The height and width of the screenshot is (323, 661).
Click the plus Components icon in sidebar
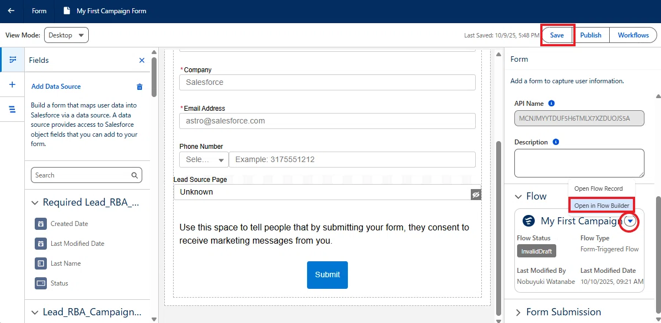click(12, 85)
